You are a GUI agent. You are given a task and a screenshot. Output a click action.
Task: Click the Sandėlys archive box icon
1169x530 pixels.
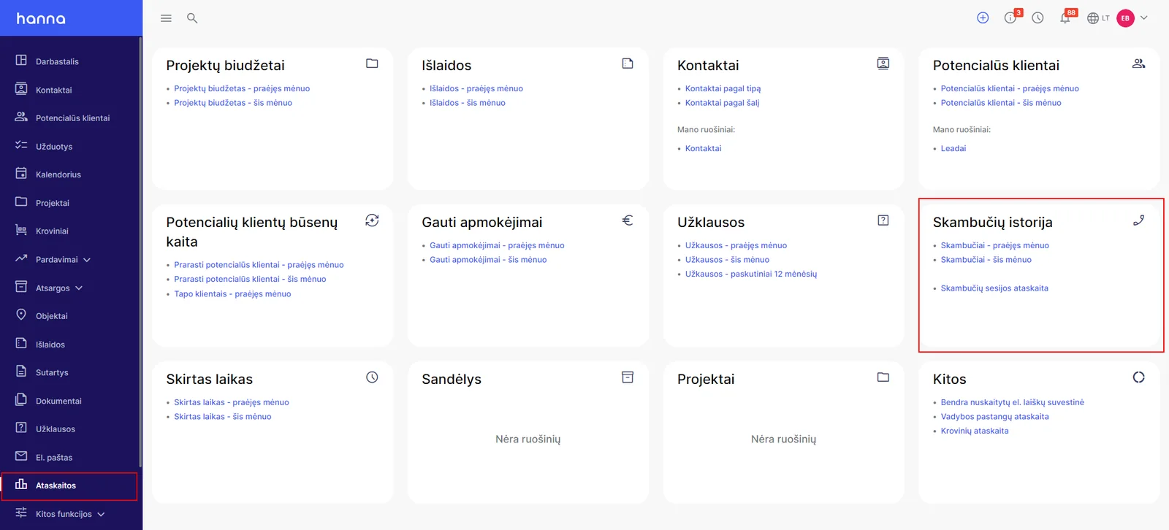628,377
